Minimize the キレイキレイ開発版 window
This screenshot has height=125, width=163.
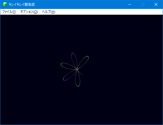(x=130, y=4)
